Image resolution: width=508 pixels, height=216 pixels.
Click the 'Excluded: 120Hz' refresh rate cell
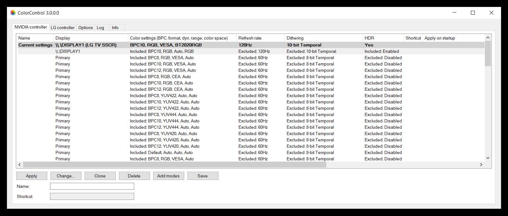(254, 51)
